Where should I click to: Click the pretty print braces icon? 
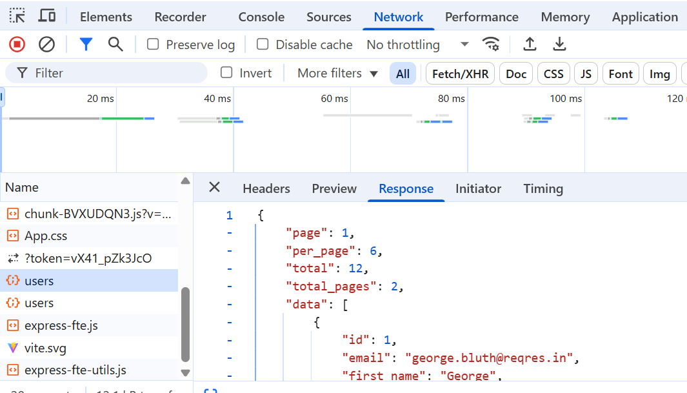pos(210,390)
